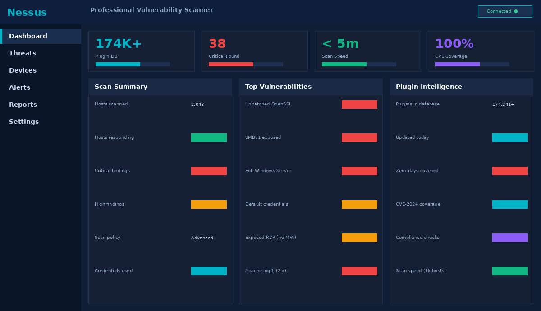
Task: Click the red Critical findings badge
Action: (209, 171)
